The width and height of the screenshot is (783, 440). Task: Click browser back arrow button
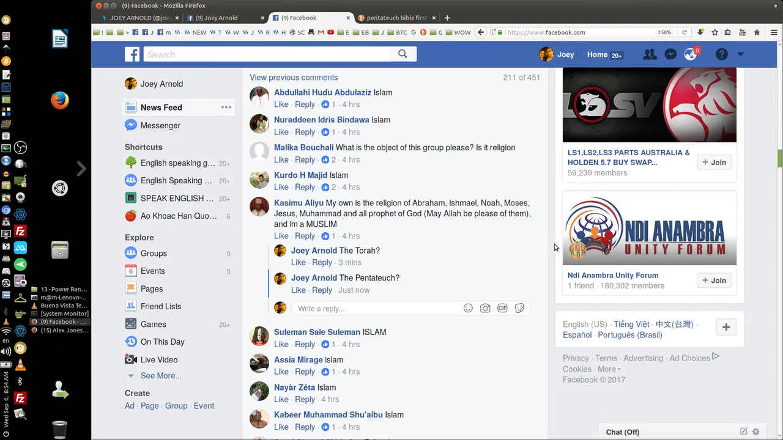tap(481, 32)
